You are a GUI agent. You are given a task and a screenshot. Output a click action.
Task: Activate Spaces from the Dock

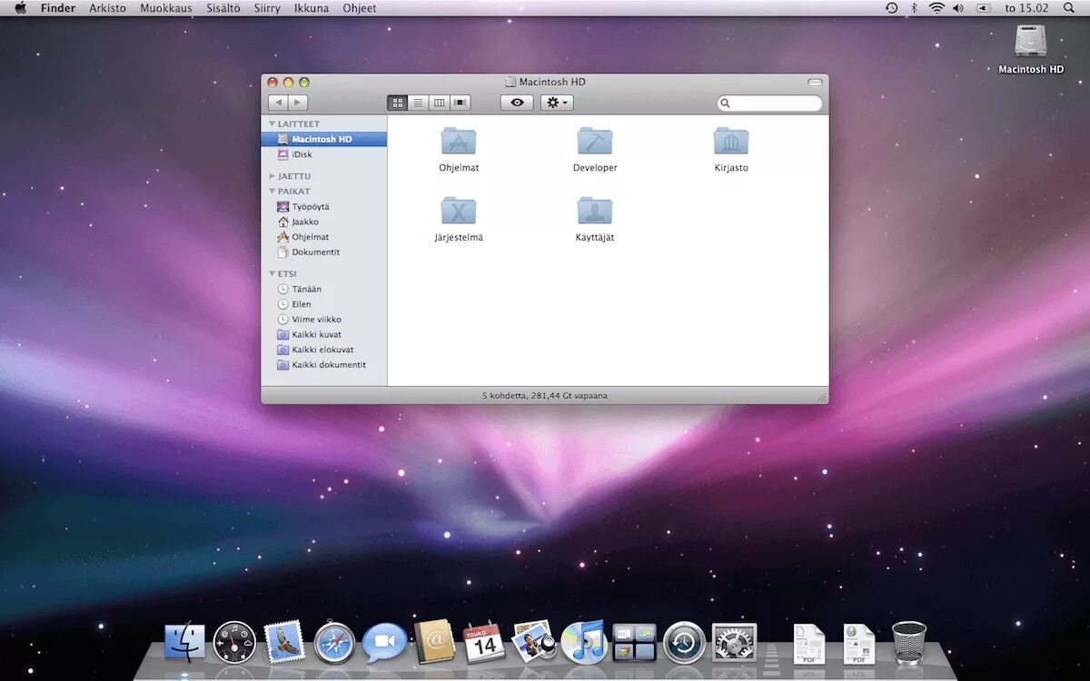634,642
